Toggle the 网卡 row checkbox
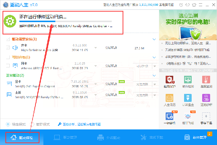 [x=8, y=66]
